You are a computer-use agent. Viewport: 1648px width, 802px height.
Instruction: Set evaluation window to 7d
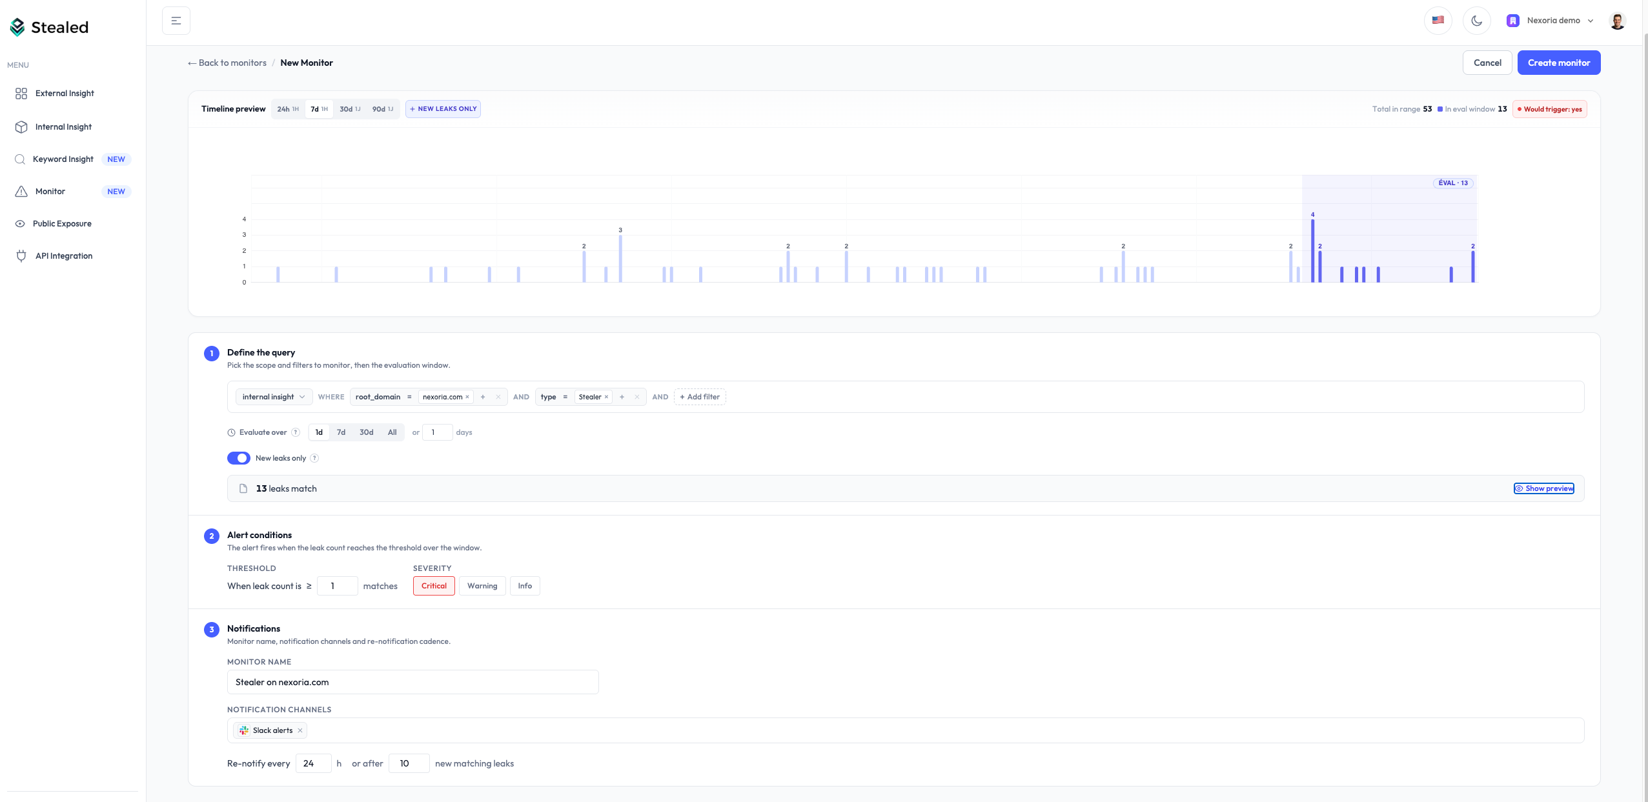click(341, 432)
